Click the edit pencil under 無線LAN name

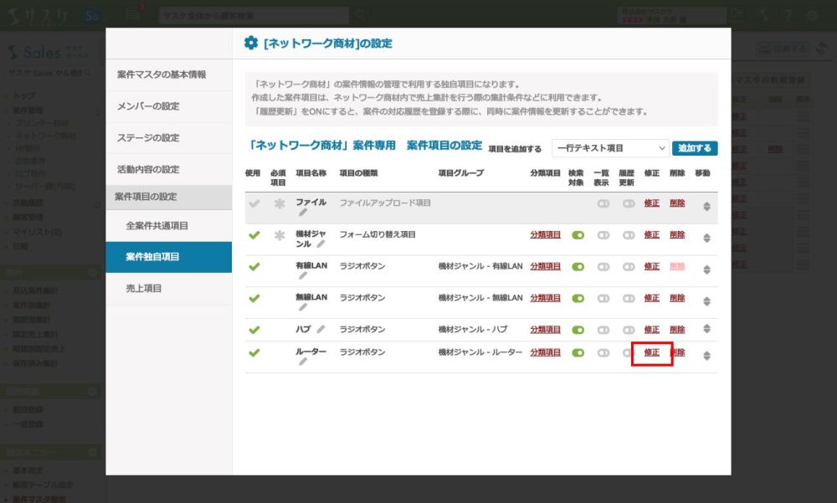click(303, 308)
